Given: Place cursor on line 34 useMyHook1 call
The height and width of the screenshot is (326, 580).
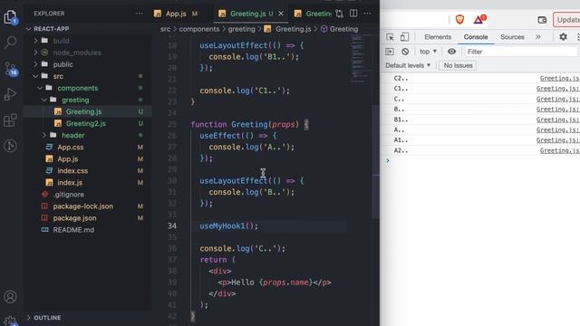Looking at the screenshot, I should pos(228,225).
